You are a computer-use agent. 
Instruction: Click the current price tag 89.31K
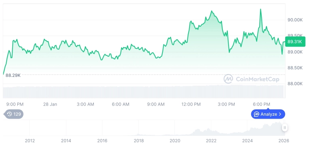click(x=295, y=42)
